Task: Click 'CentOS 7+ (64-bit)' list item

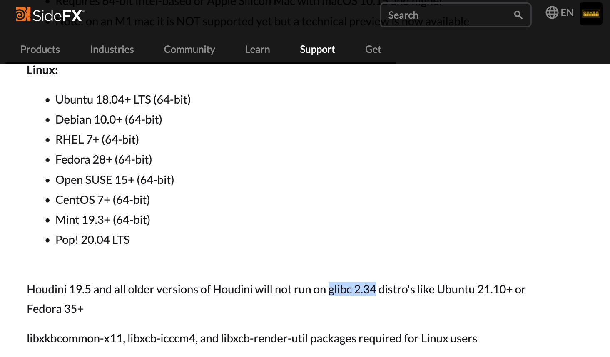Action: (x=102, y=200)
